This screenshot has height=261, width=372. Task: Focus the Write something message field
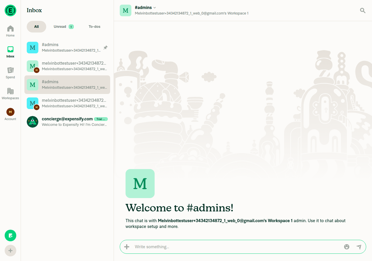tap(237, 247)
